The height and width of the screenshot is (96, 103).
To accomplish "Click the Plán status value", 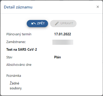I will (x=58, y=57).
